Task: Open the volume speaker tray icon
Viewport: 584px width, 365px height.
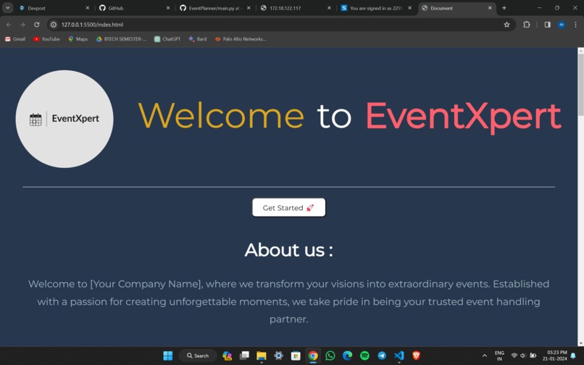Action: [x=523, y=356]
